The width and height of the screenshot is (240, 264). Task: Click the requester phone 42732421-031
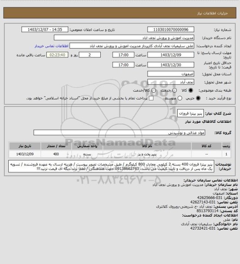pos(203,228)
